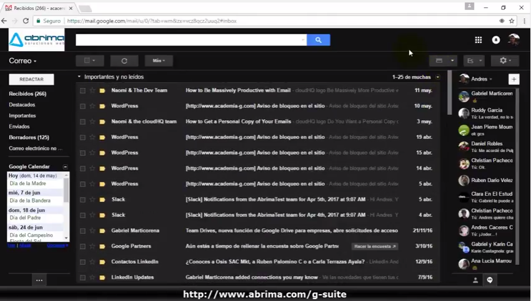The height and width of the screenshot is (301, 531).
Task: Open How to Be Massively Productive email
Action: [258, 90]
